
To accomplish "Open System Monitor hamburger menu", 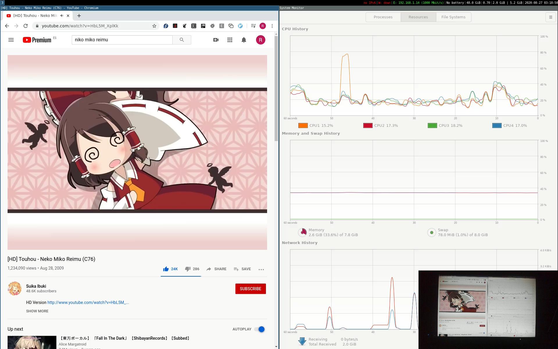I will [550, 17].
